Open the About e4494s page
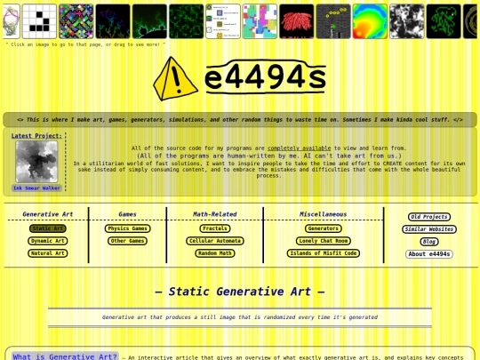480x360 pixels. coord(429,254)
